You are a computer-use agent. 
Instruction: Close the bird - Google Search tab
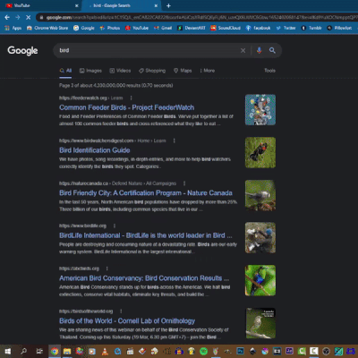156,5
